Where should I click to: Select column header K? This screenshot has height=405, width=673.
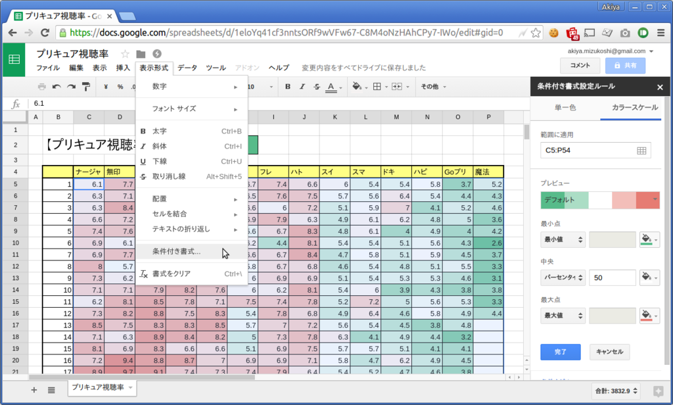pos(335,117)
